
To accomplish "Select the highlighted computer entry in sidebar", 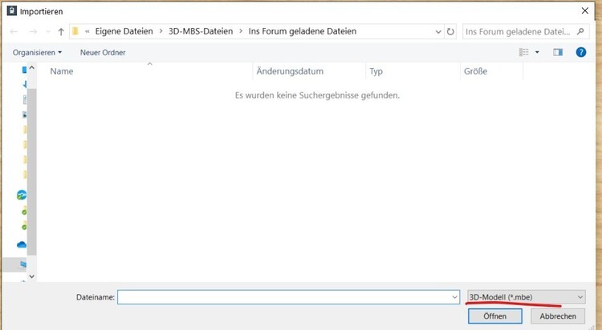I will click(14, 264).
